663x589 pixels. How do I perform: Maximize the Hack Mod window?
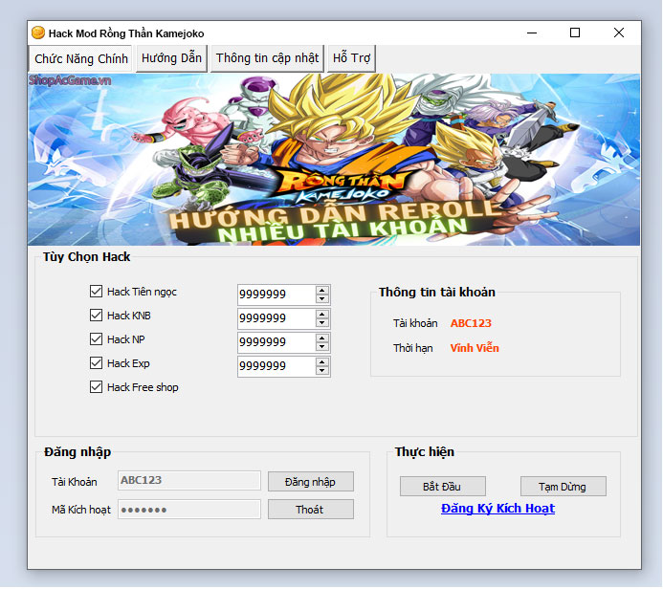click(x=575, y=33)
